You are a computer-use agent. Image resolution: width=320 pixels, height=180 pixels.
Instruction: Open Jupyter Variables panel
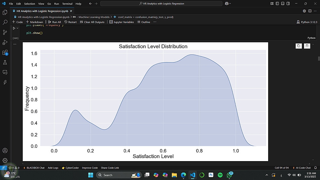122,22
